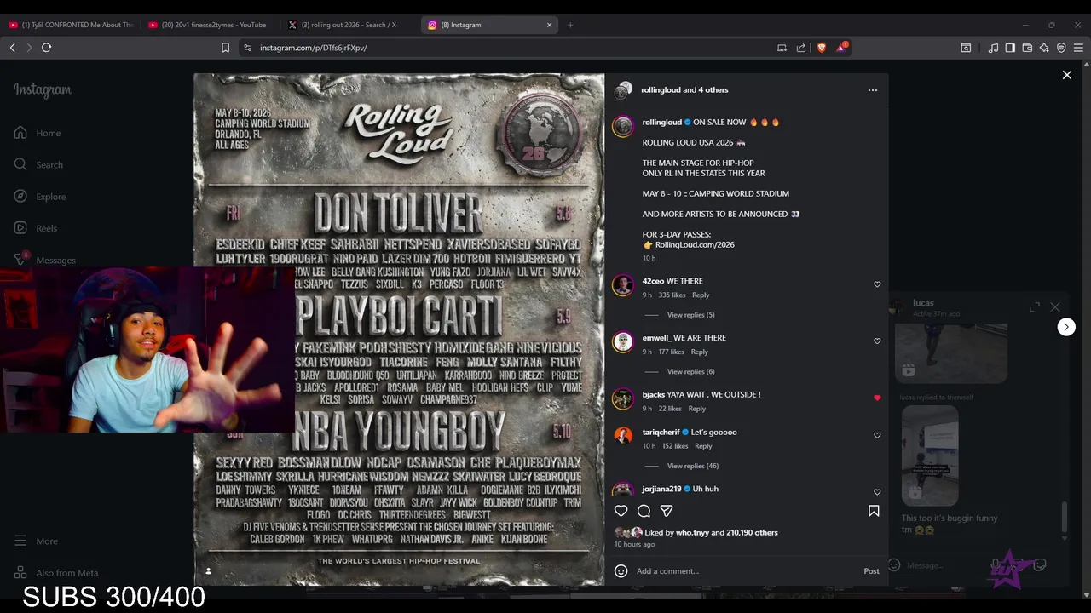1091x613 pixels.
Task: Expand the lucas chat window
Action: click(1035, 306)
